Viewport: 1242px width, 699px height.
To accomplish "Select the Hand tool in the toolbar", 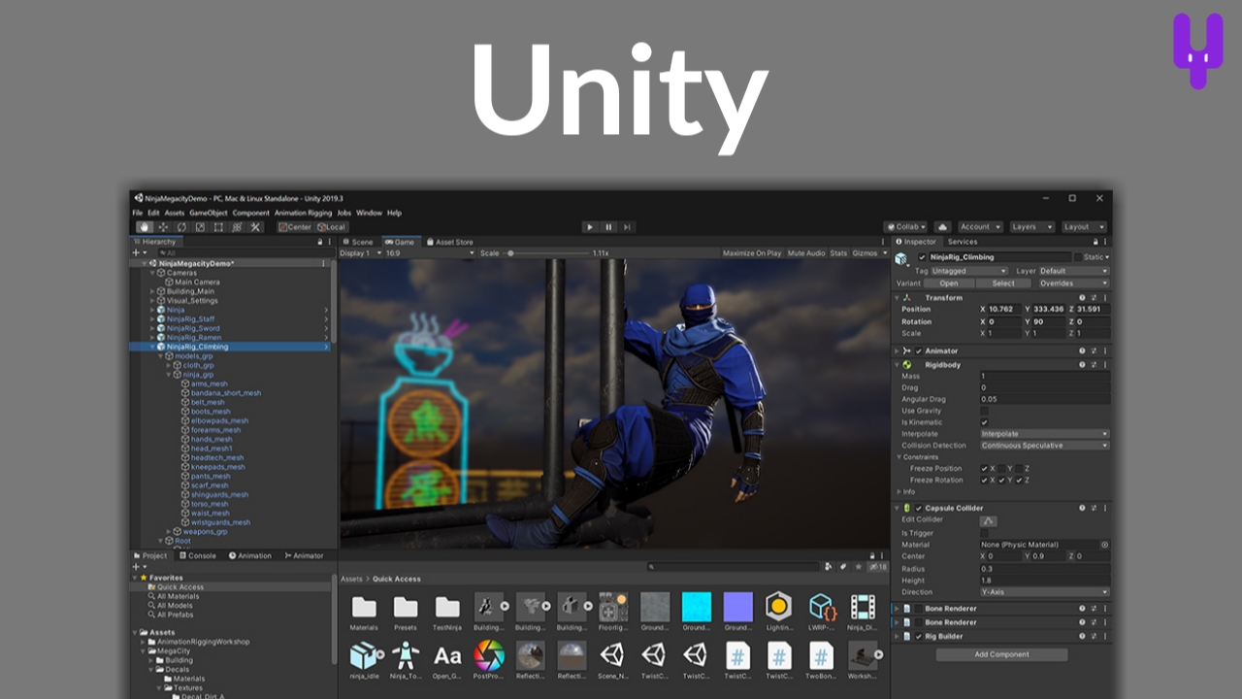I will point(144,227).
